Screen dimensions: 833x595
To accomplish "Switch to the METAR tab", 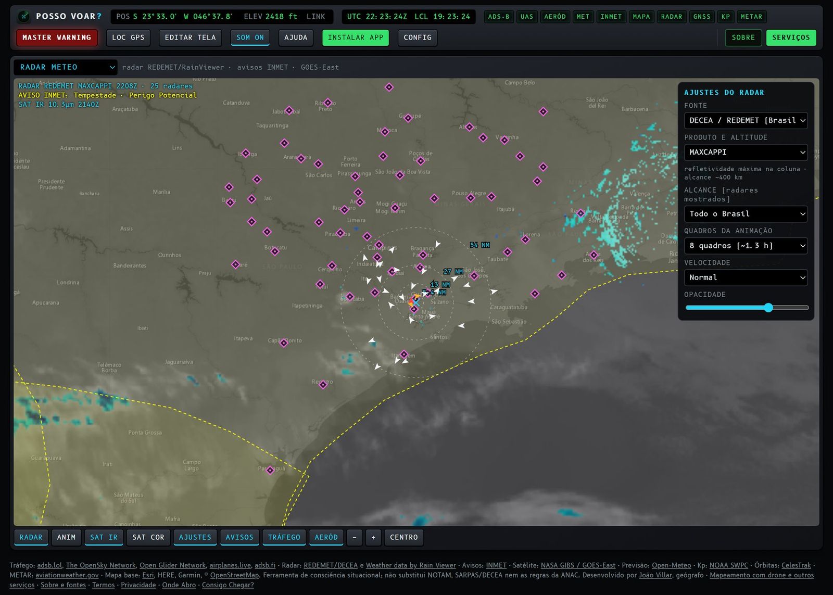I will (x=751, y=17).
